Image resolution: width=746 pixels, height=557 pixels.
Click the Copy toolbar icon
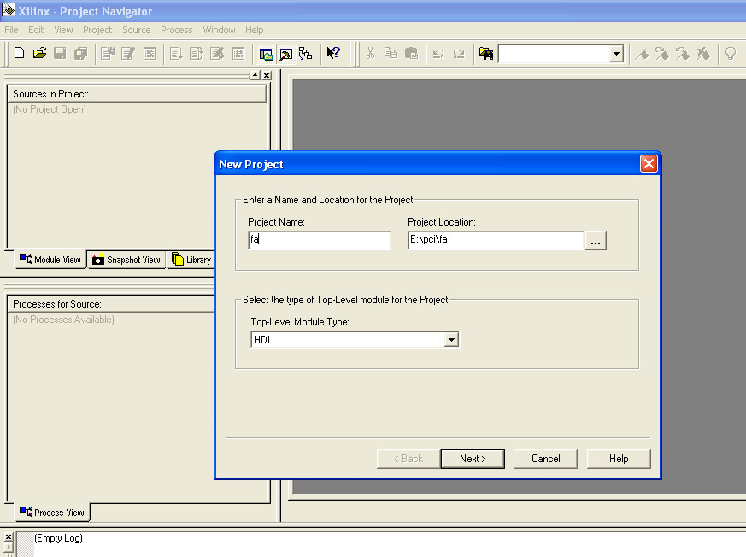pyautogui.click(x=391, y=53)
